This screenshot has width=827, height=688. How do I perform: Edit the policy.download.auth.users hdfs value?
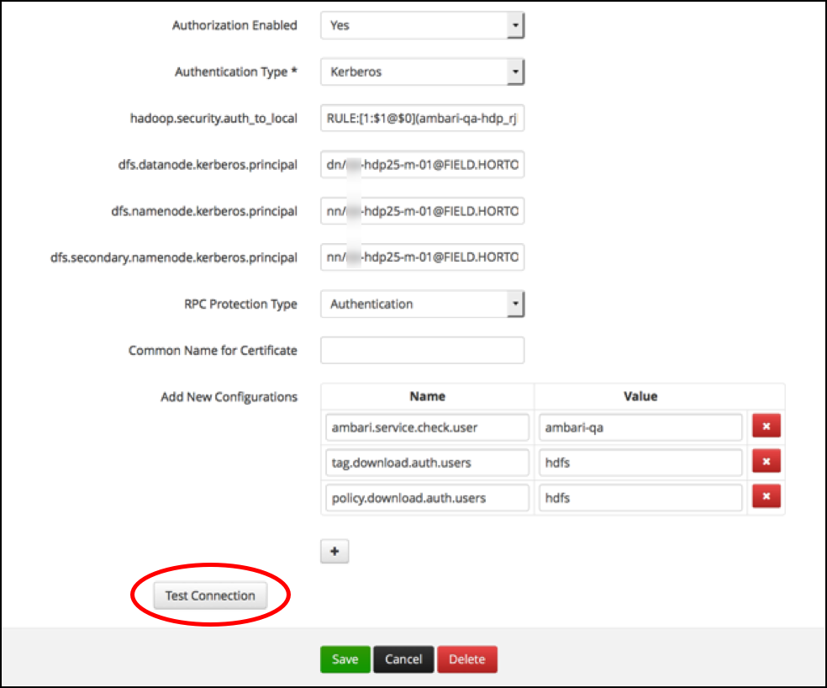640,498
